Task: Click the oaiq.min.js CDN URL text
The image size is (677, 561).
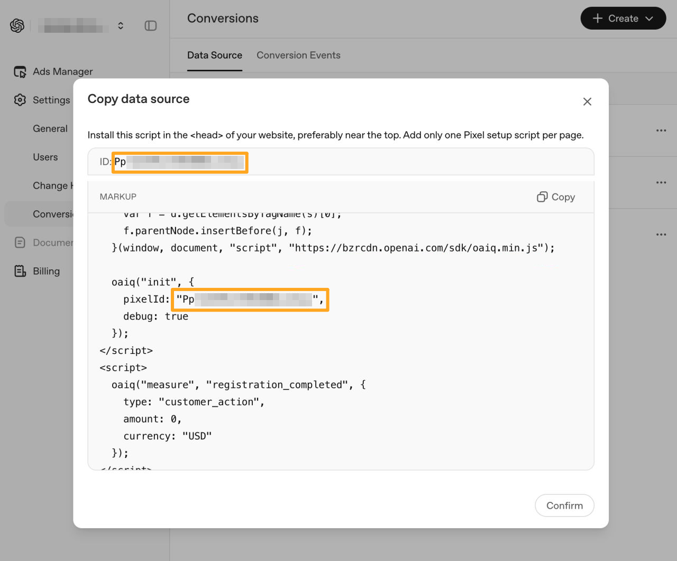Action: [x=416, y=248]
